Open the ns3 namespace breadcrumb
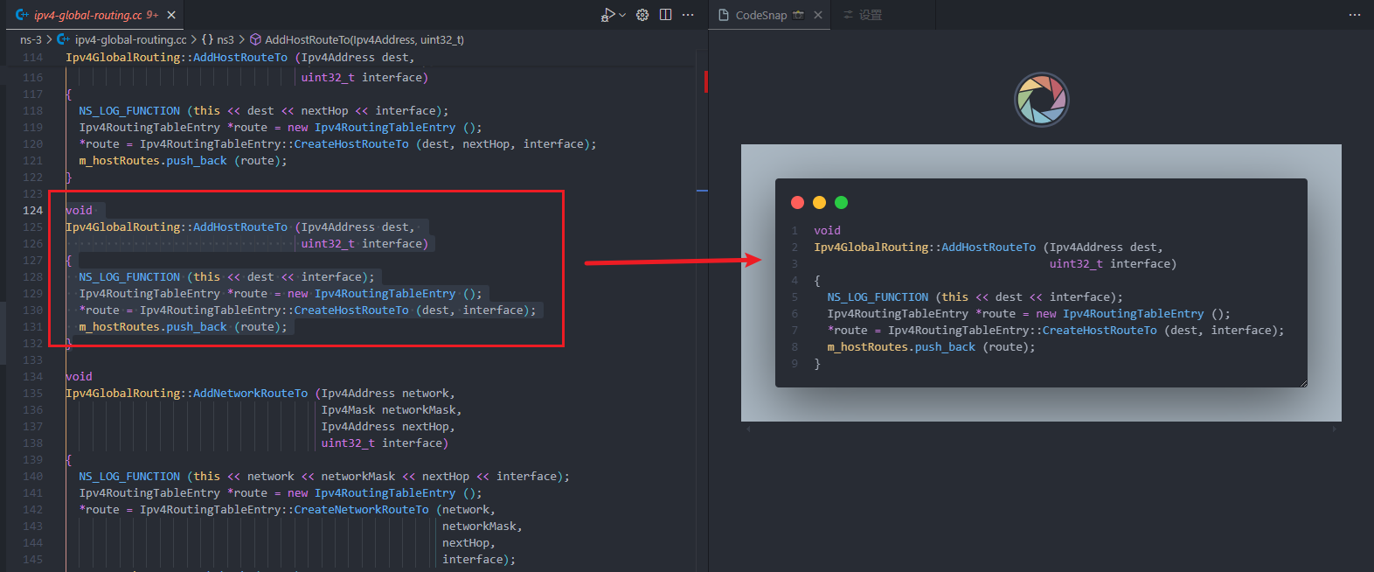The height and width of the screenshot is (572, 1374). click(x=218, y=39)
